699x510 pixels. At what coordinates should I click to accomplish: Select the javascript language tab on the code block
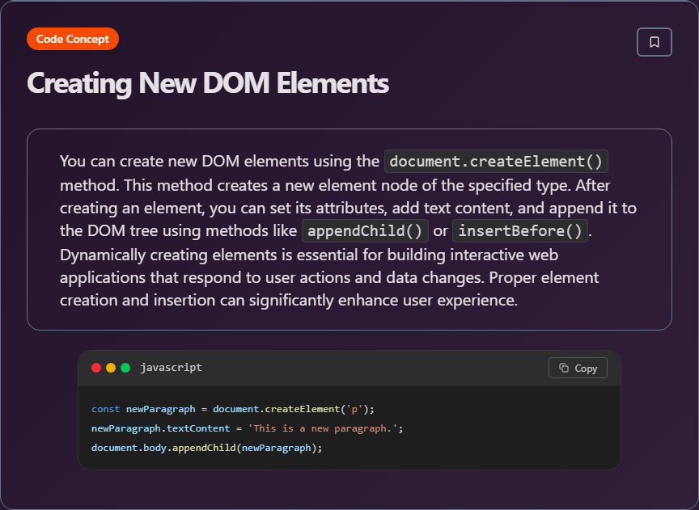pos(171,367)
